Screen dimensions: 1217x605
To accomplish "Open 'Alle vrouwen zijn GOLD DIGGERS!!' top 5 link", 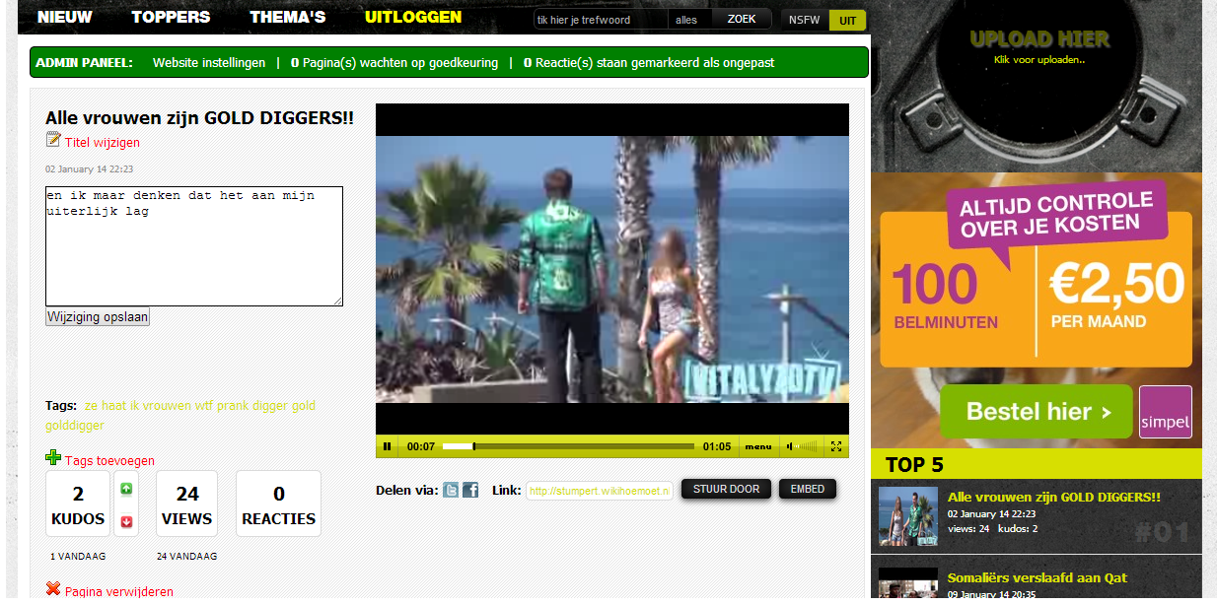I will point(1053,498).
